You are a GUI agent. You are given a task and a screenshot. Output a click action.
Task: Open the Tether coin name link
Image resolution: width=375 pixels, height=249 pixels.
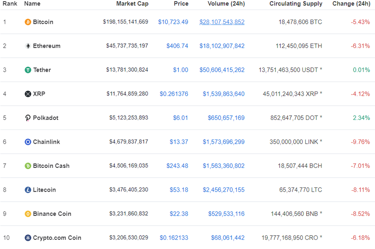coord(42,70)
